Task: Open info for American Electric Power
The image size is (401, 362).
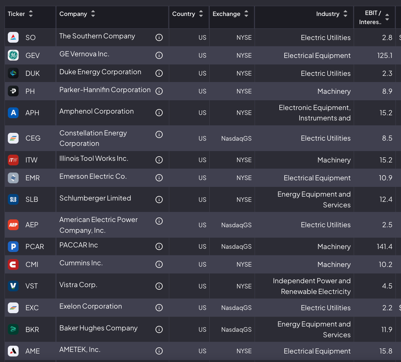Action: pyautogui.click(x=159, y=221)
